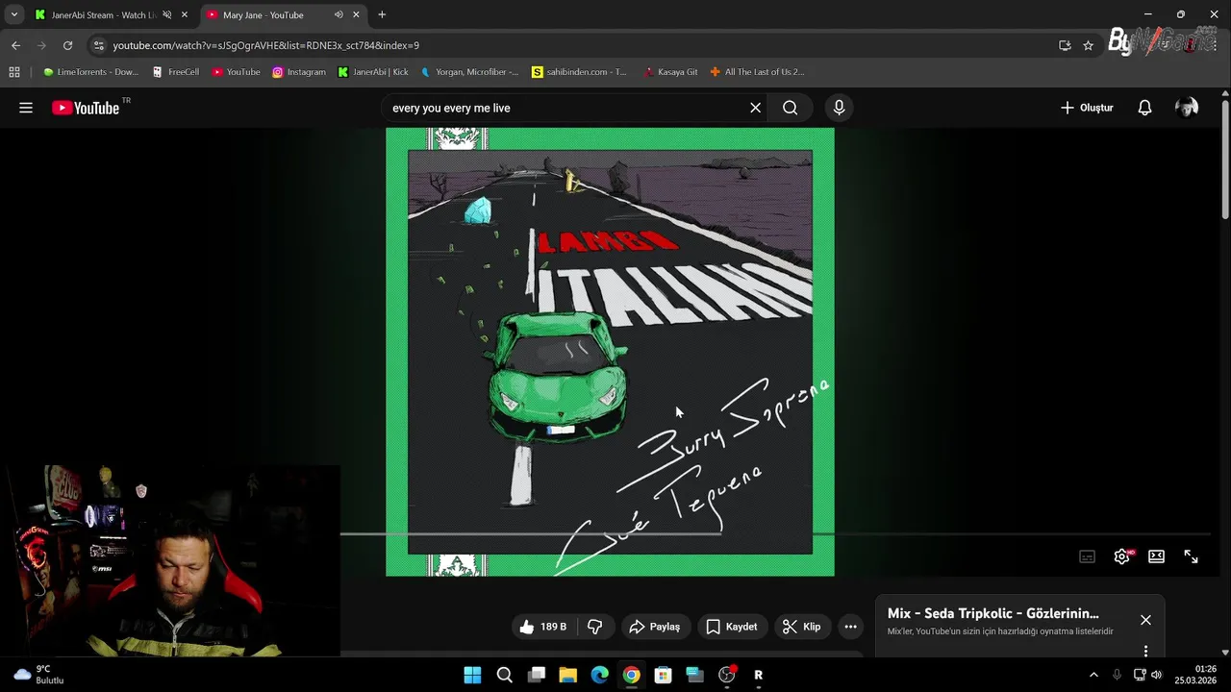Open the Instagram bookmark

[x=298, y=72]
